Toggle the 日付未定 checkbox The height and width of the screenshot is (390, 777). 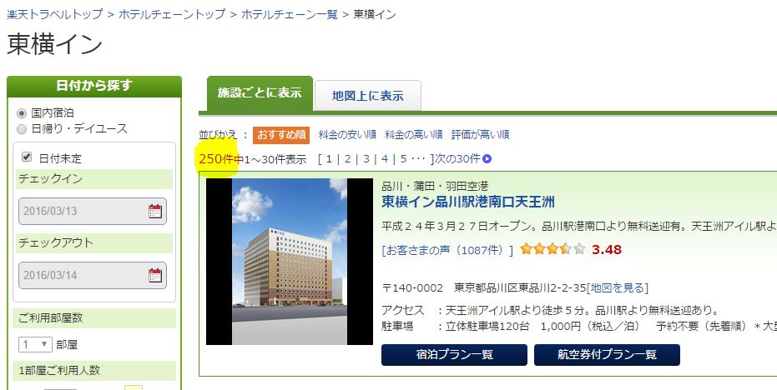(26, 157)
